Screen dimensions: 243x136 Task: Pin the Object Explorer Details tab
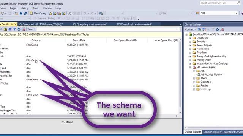(12, 24)
